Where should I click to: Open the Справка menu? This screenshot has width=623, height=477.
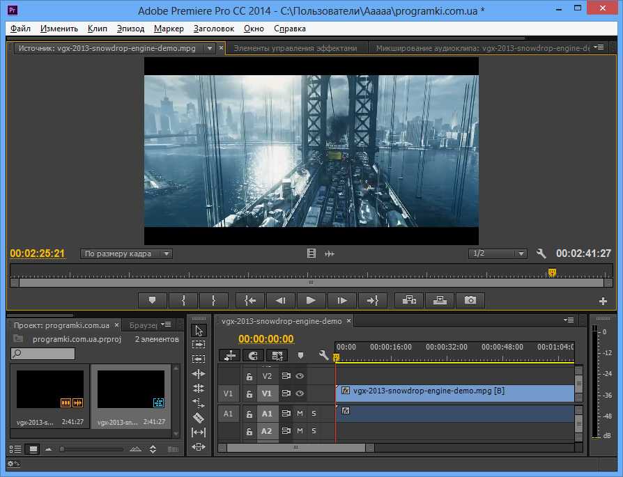290,29
